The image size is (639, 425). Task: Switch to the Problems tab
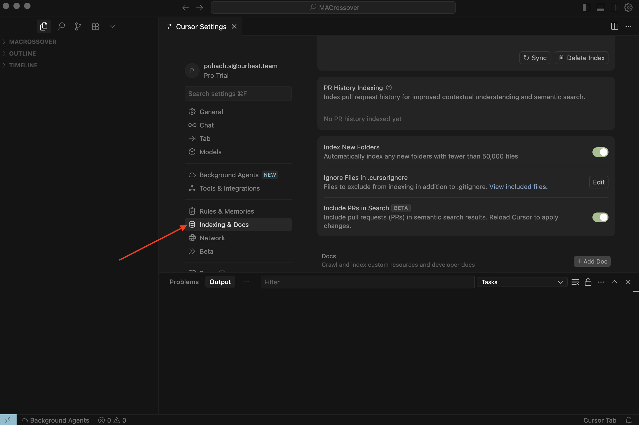(184, 282)
